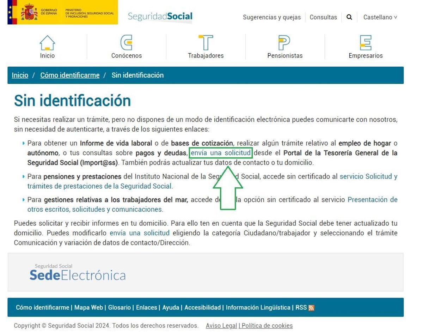Open Accesibilidad footer link
The width and height of the screenshot is (423, 332).
point(202,307)
